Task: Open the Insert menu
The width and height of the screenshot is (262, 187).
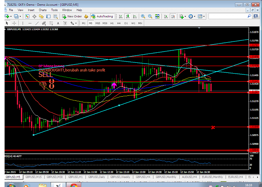Action: click(31, 10)
